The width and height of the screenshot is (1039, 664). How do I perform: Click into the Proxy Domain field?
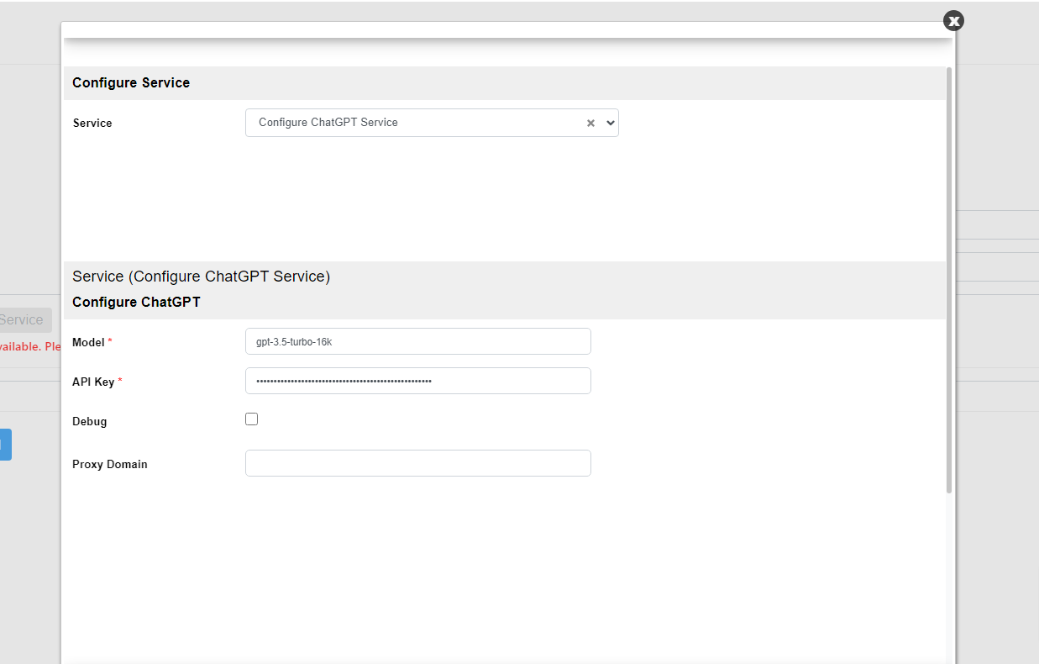point(417,463)
